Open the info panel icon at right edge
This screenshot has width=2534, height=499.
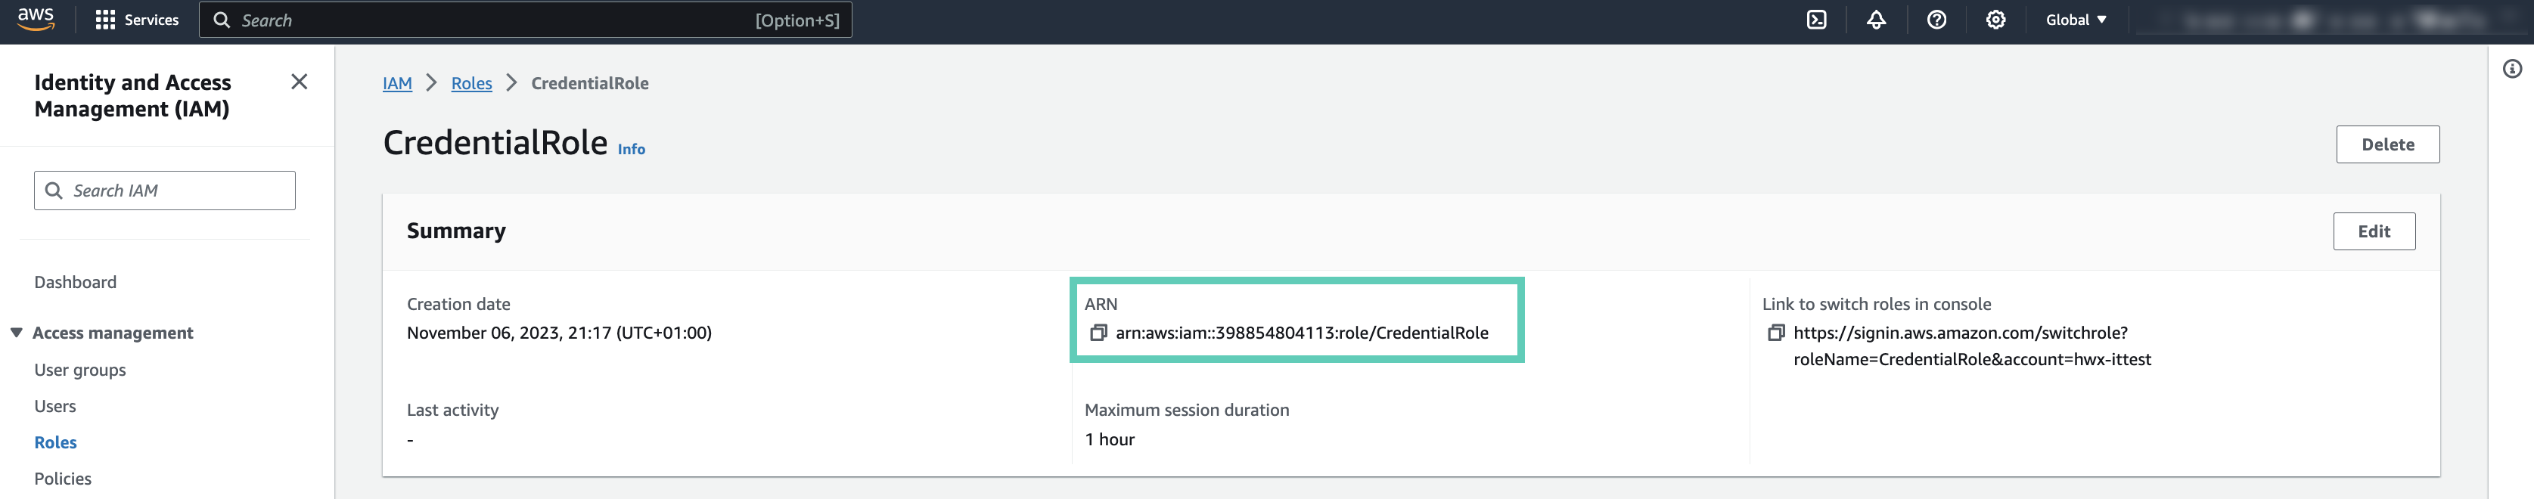2511,69
